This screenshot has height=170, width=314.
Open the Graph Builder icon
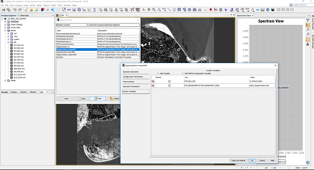pyautogui.click(x=132, y=10)
